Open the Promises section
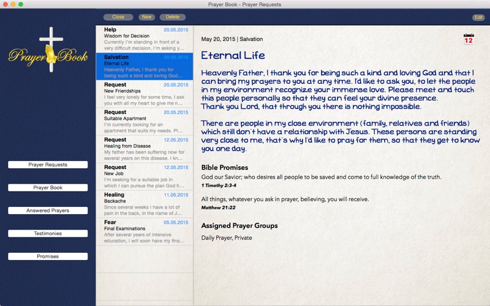 coord(48,256)
